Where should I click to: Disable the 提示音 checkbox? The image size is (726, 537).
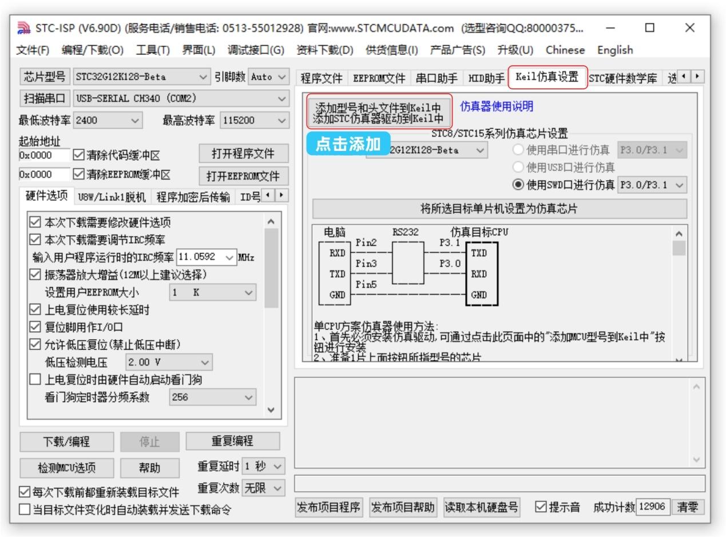click(541, 506)
